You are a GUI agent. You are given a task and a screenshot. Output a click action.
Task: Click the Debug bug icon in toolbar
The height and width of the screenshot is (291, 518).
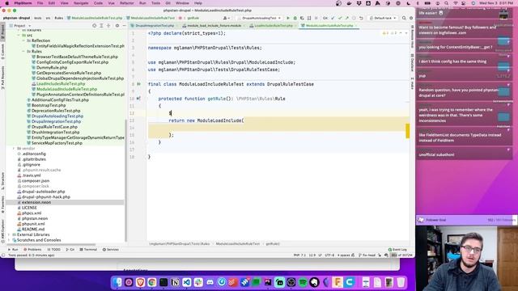point(295,18)
